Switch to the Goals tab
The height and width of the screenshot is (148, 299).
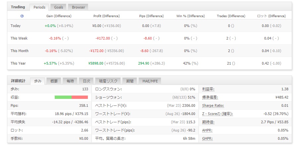pyautogui.click(x=59, y=7)
